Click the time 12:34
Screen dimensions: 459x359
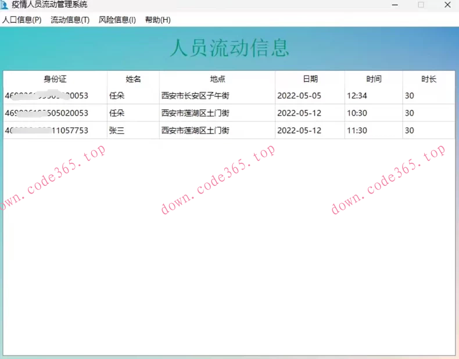click(x=357, y=96)
